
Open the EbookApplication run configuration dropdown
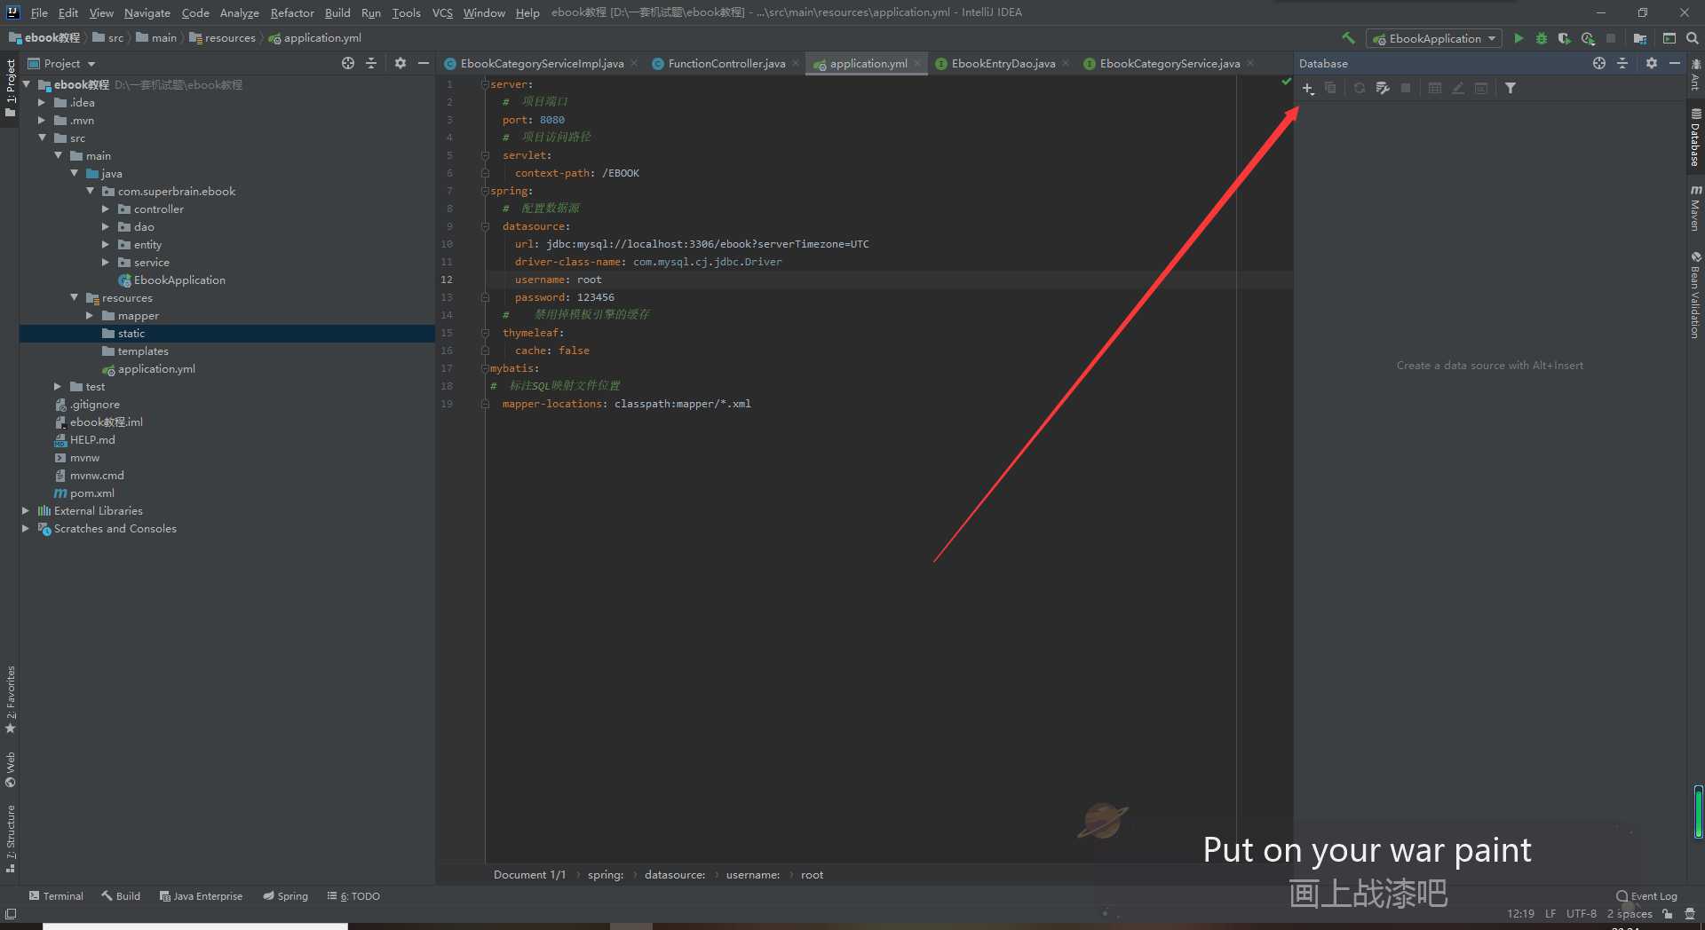point(1434,38)
